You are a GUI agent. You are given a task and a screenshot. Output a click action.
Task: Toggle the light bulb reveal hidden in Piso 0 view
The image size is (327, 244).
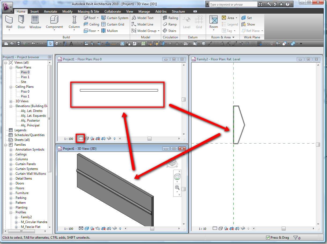[115, 139]
